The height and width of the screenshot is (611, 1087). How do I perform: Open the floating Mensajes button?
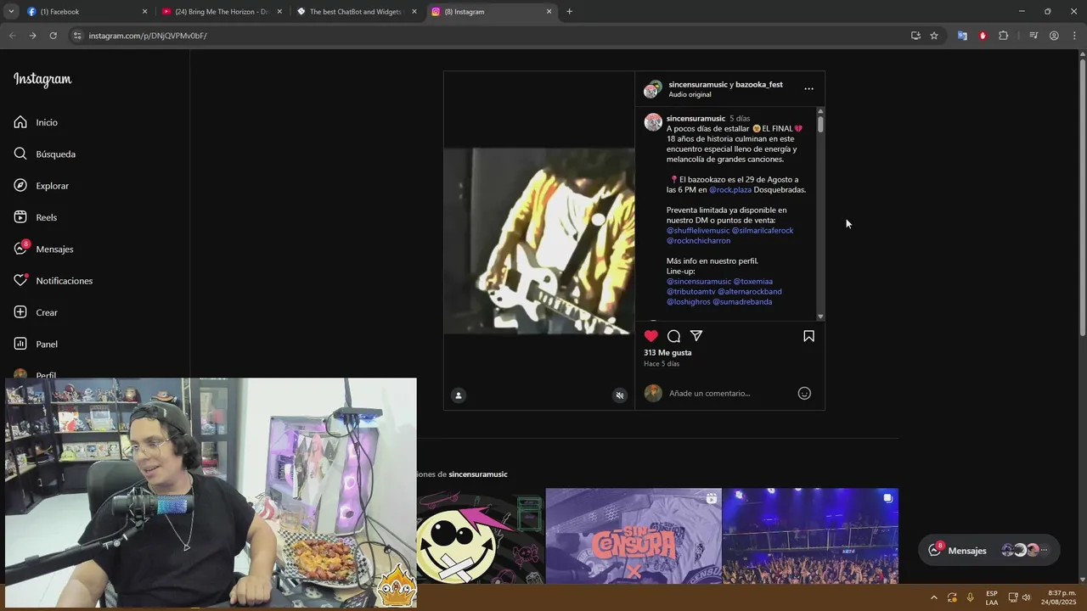coord(989,550)
